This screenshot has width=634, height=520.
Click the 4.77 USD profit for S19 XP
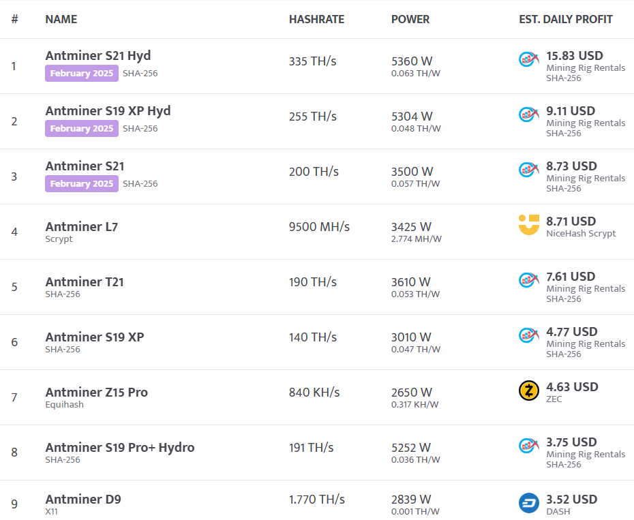click(571, 332)
